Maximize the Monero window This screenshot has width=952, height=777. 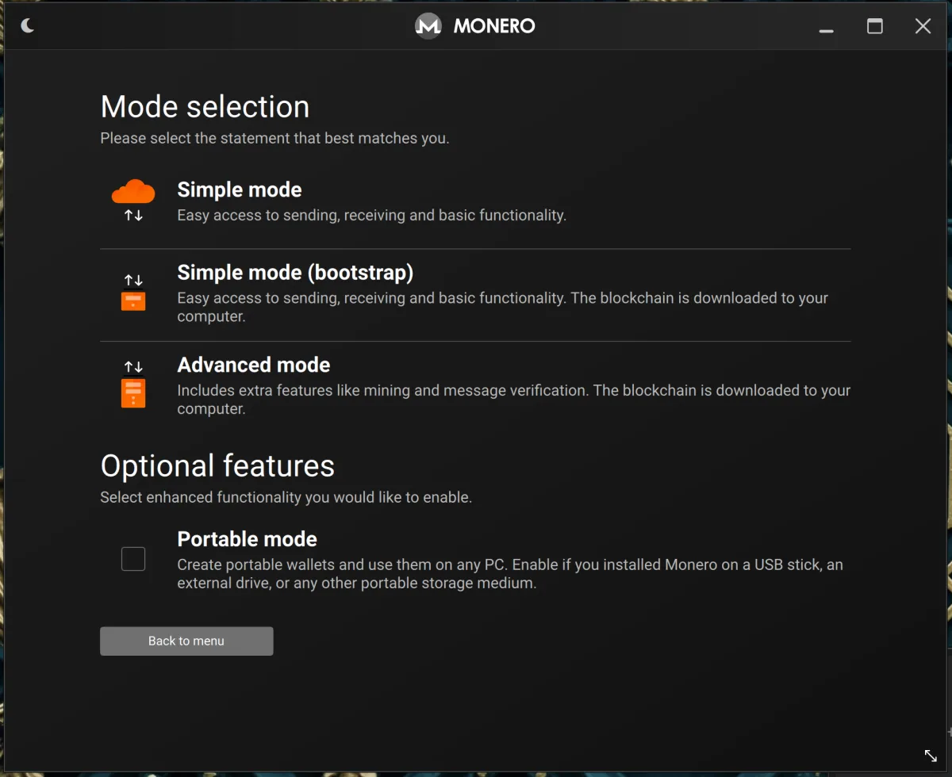point(875,26)
